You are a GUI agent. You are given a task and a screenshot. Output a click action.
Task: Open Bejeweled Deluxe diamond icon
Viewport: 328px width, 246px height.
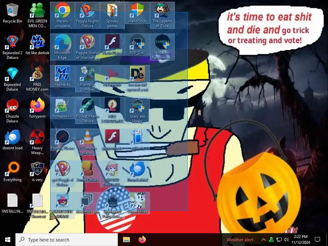click(12, 79)
